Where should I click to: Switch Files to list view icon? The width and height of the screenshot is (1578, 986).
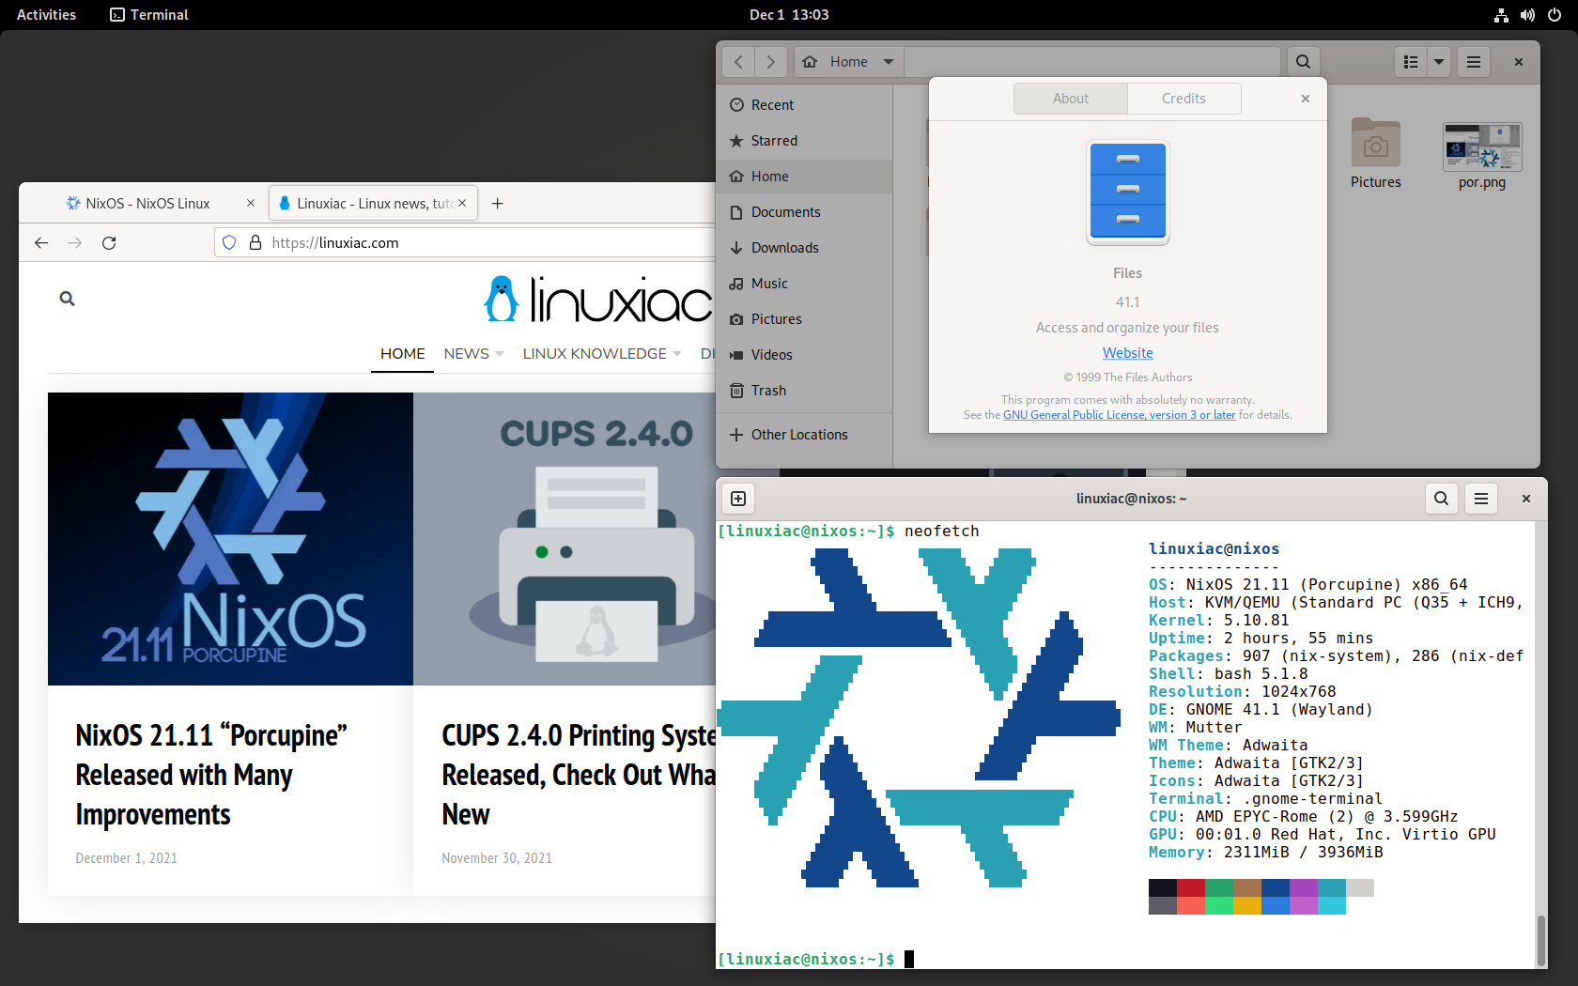click(x=1411, y=62)
